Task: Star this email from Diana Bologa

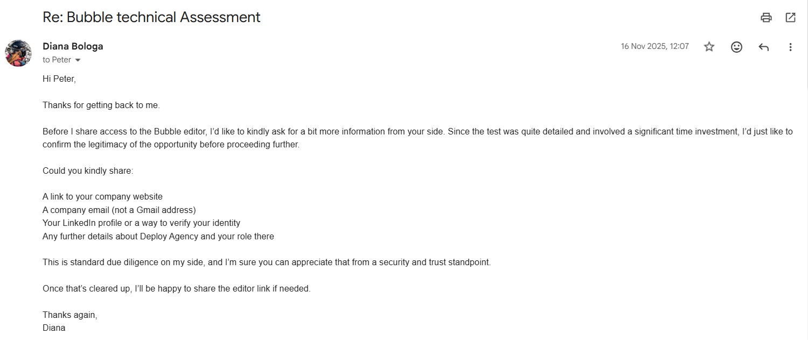Action: point(709,47)
